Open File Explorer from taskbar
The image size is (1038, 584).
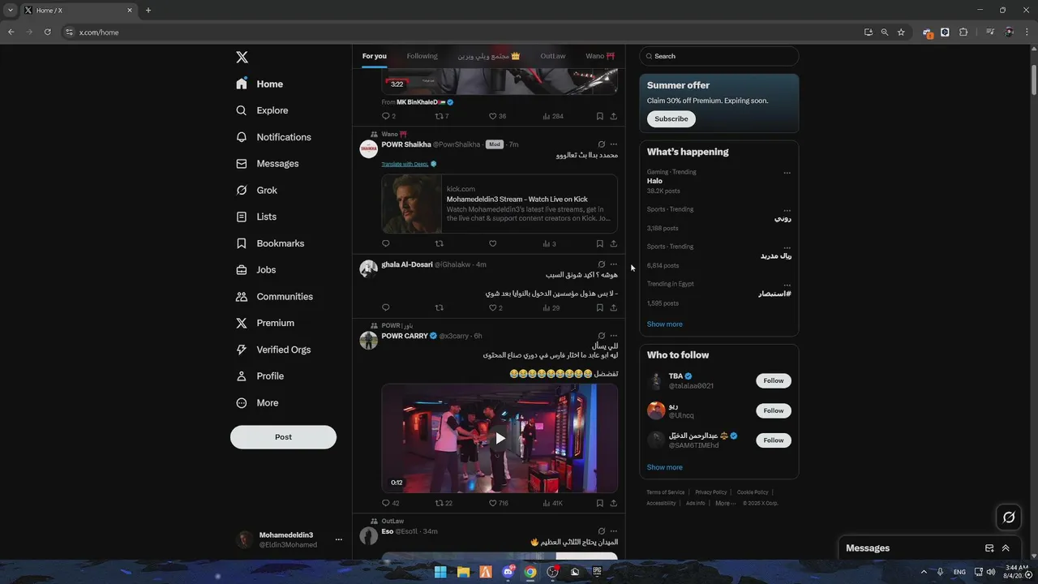tap(463, 572)
